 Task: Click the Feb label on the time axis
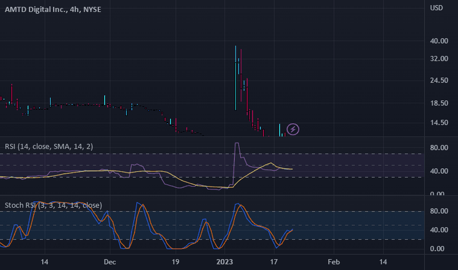(334, 262)
